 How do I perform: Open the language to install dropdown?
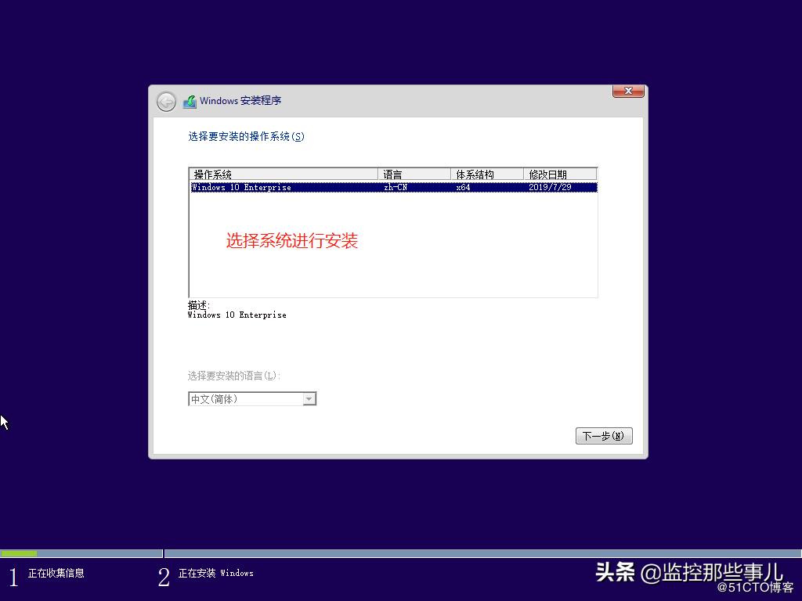247,398
